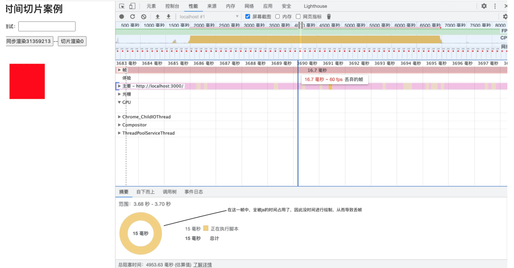Open the 调用树 tab

tap(169, 192)
